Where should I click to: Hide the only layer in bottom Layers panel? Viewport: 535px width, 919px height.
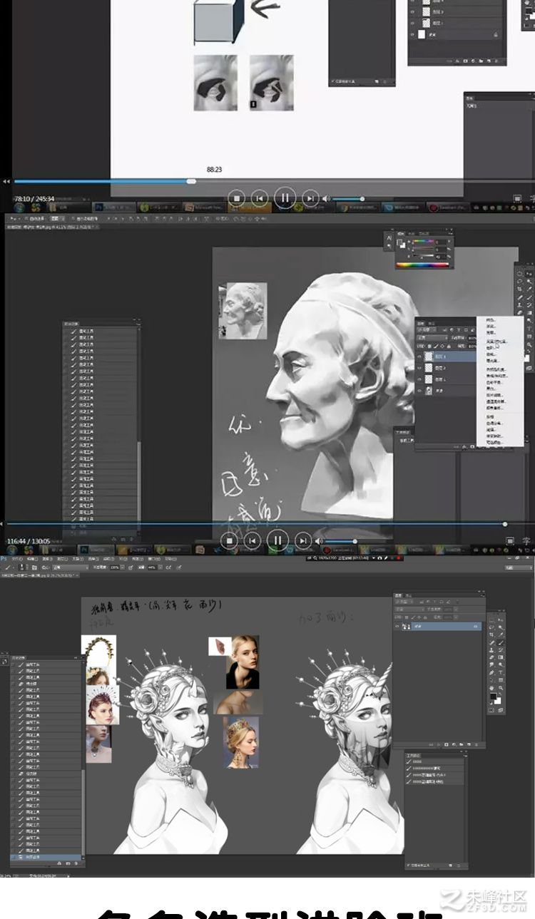(397, 626)
